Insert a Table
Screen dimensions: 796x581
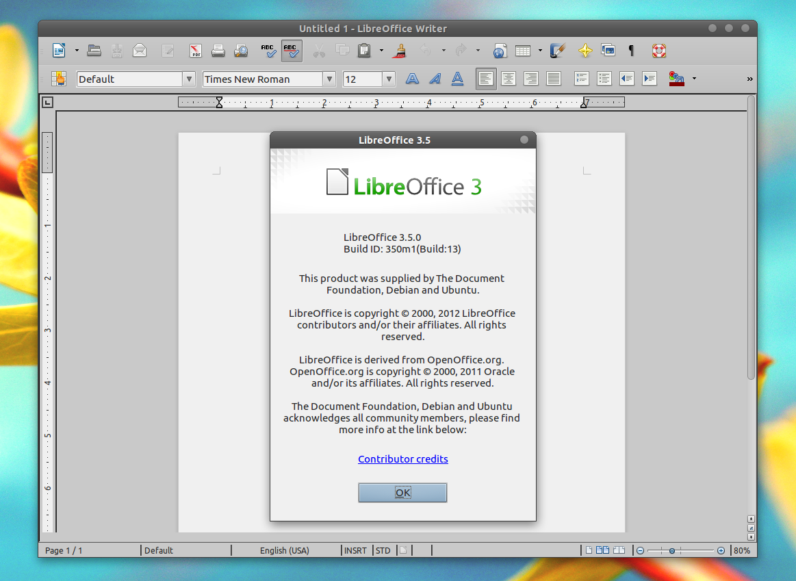pyautogui.click(x=522, y=50)
